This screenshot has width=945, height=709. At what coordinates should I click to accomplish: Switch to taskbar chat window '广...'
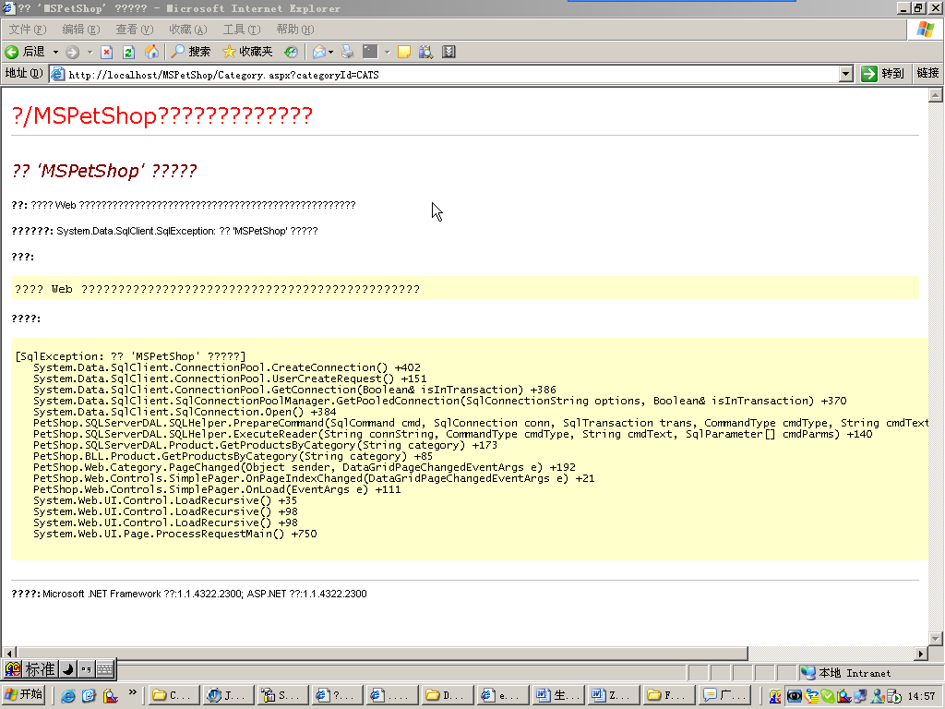725,695
